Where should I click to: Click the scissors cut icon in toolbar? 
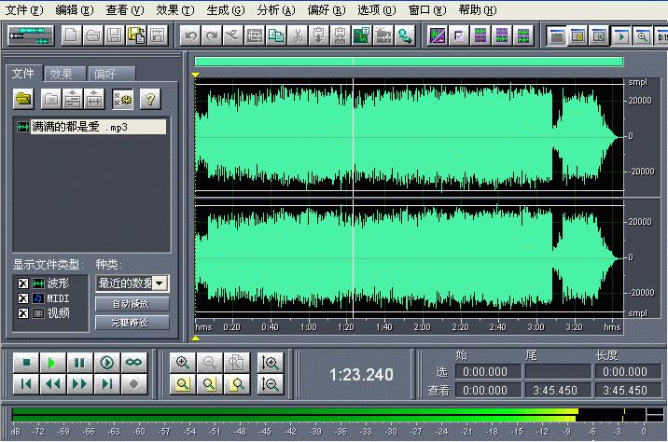297,36
